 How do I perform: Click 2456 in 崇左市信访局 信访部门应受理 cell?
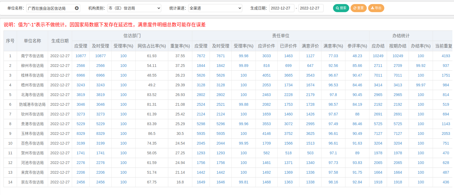(81, 182)
